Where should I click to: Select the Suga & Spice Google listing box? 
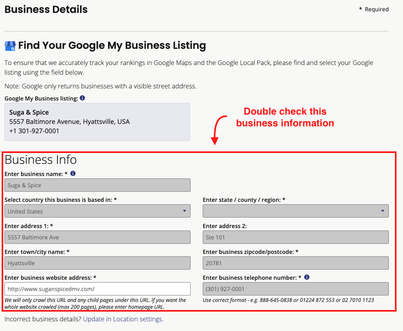pyautogui.click(x=97, y=122)
